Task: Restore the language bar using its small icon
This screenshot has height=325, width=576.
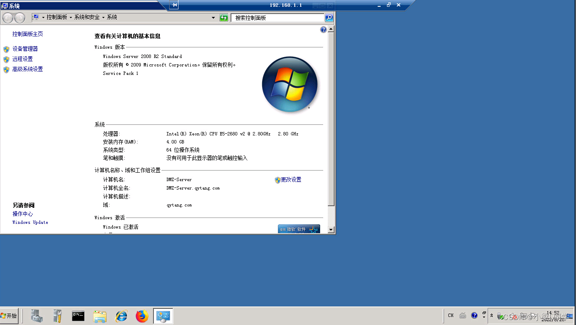Action: pos(484,313)
